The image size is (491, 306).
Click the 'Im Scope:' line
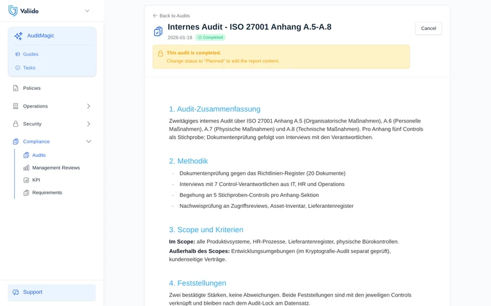284,242
